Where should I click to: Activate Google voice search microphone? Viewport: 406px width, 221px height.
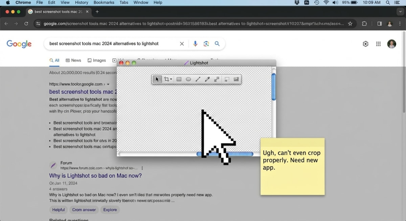pos(195,44)
